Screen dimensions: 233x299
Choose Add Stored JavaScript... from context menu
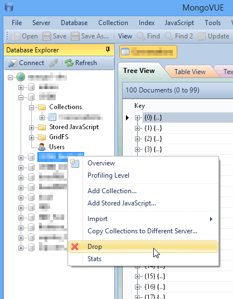pos(143,203)
